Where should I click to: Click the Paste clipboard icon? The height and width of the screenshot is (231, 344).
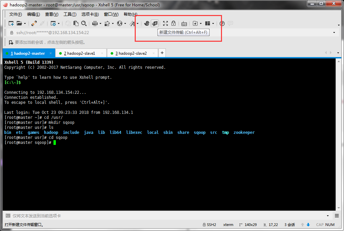pyautogui.click(x=76, y=23)
